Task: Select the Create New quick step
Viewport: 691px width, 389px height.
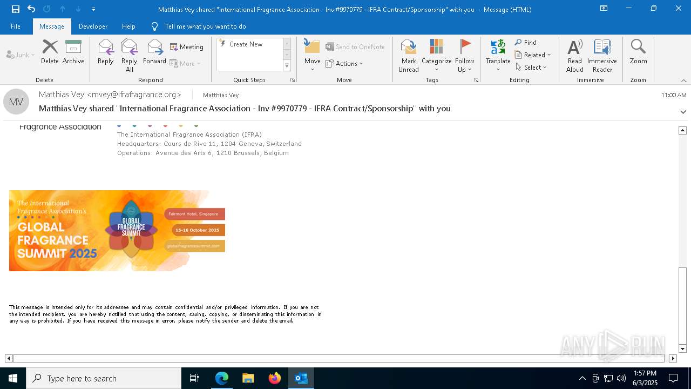Action: pos(250,44)
